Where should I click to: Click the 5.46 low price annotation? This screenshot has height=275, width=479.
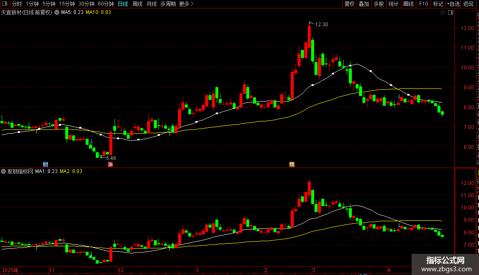click(x=111, y=158)
